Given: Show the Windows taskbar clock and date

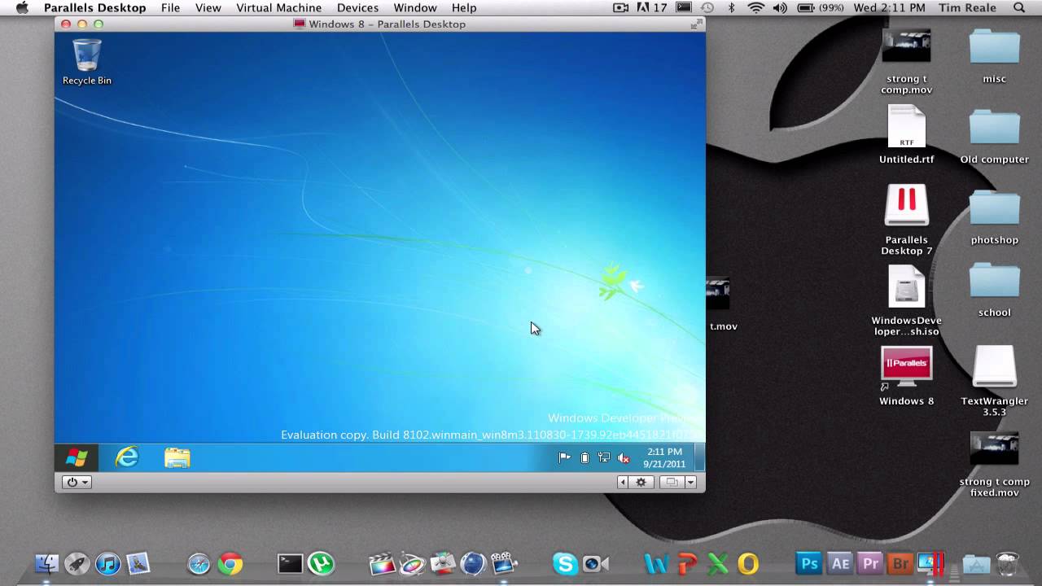Looking at the screenshot, I should [x=664, y=457].
